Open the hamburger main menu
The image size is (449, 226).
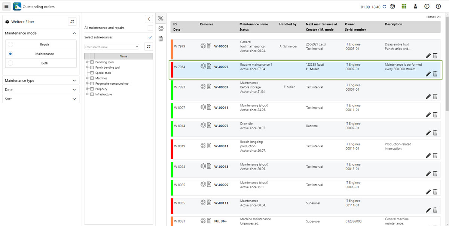tap(6, 7)
